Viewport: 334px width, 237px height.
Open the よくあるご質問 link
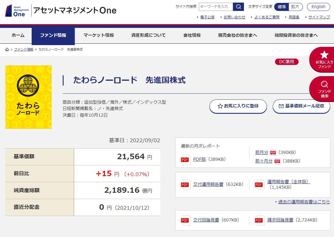(x=267, y=17)
